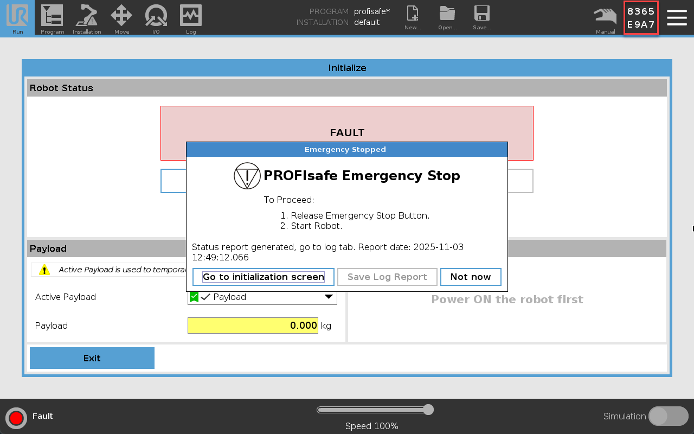Viewport: 694px width, 434px height.
Task: Open the Program tab icon
Action: point(52,17)
